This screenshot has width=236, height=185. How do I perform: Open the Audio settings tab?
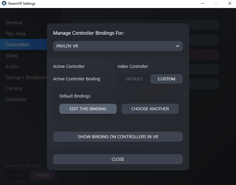(12, 66)
